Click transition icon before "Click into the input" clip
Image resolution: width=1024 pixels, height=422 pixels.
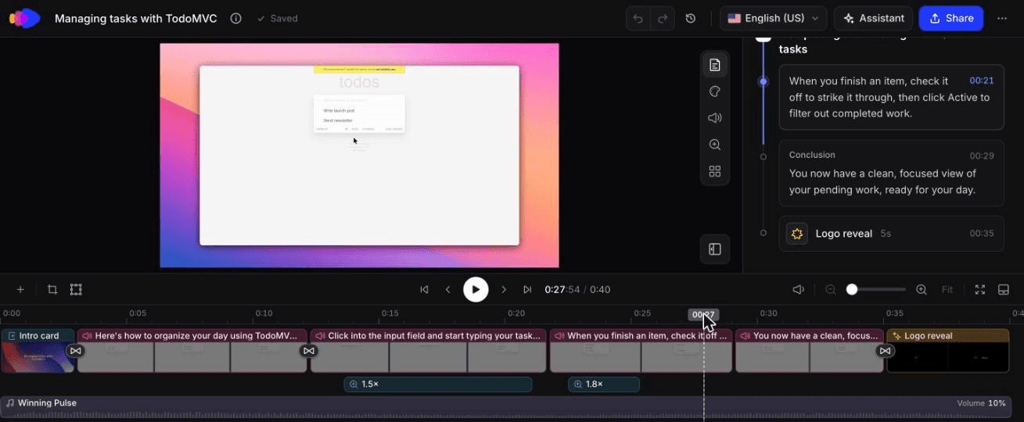click(x=309, y=351)
